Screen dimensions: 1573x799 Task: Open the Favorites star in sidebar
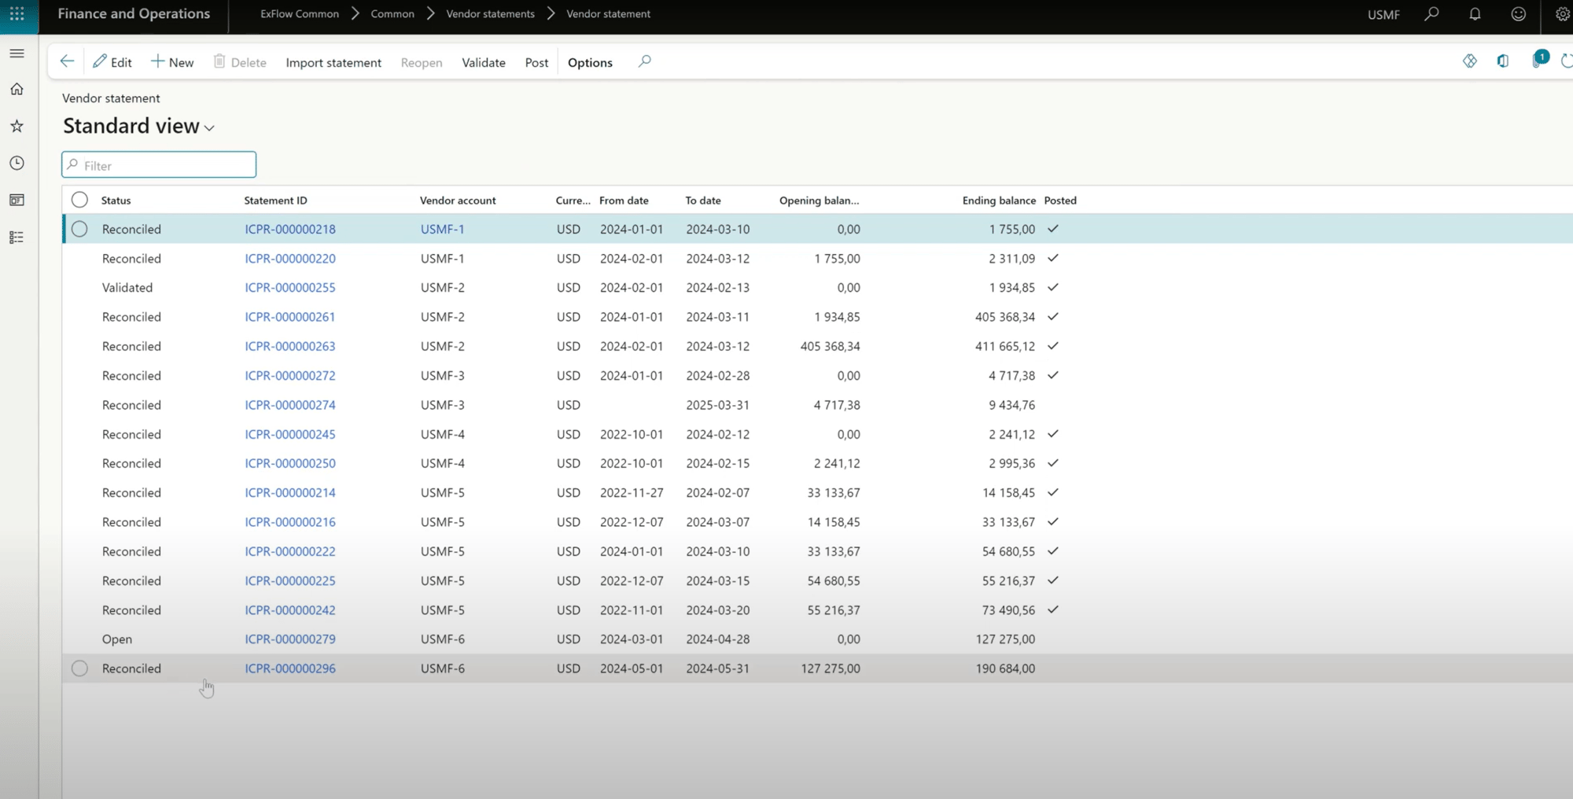[17, 126]
